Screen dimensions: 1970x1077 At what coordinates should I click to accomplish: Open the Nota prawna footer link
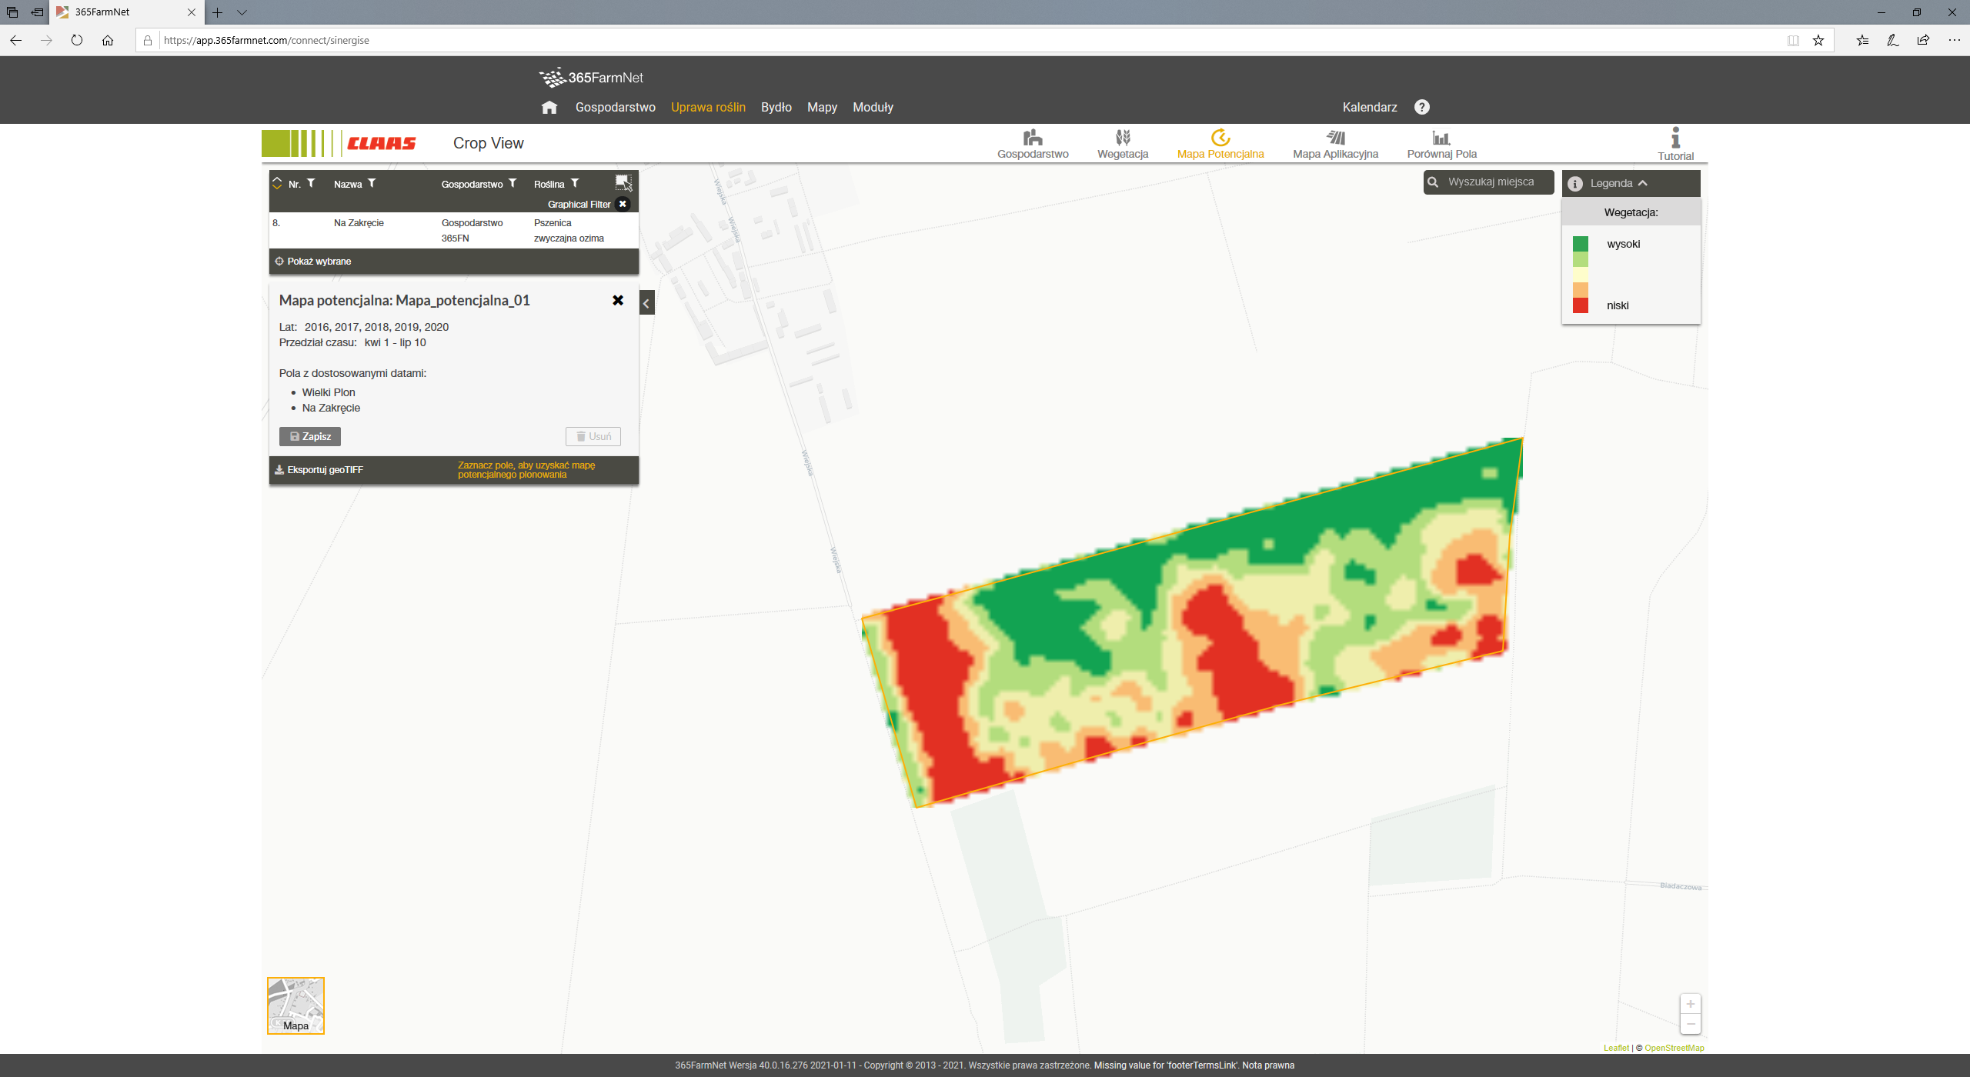coord(1268,1065)
